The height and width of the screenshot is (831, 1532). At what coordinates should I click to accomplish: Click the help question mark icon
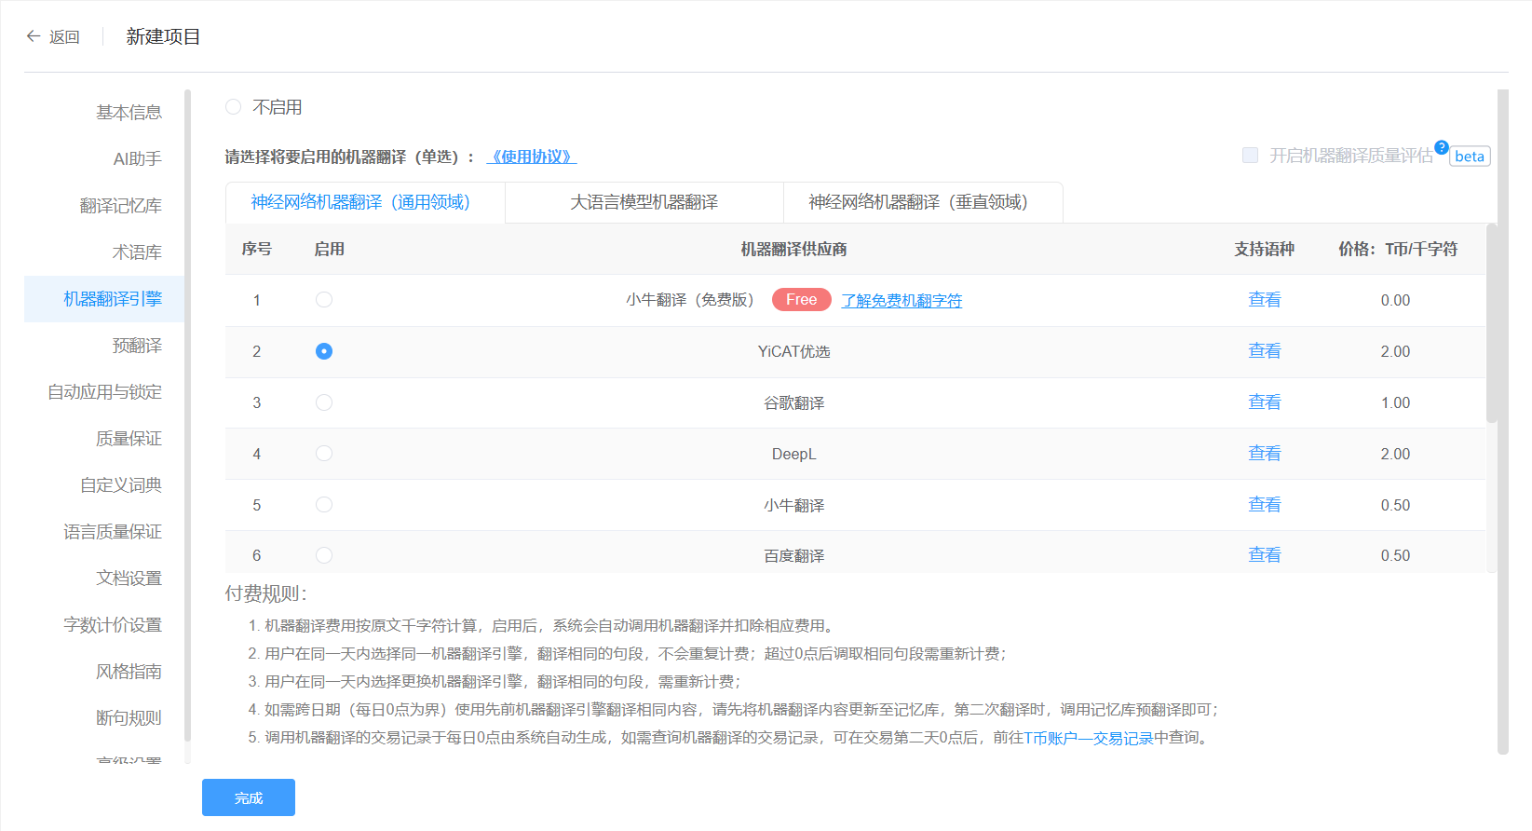[x=1441, y=147]
